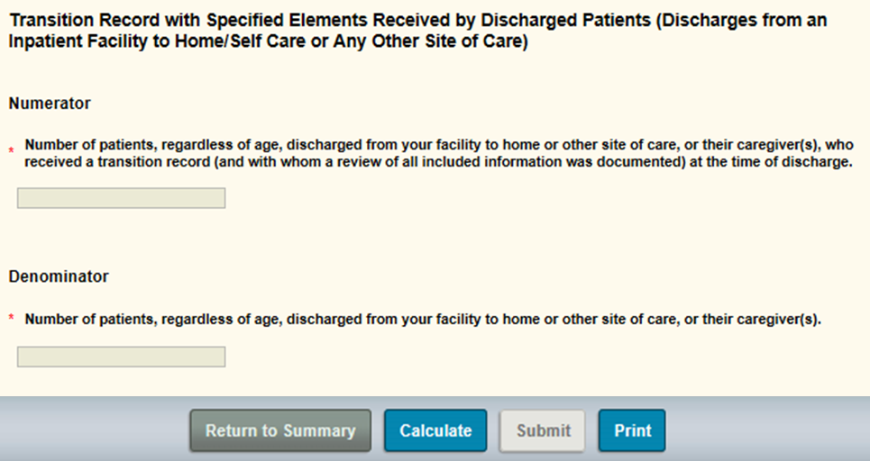Focus the Denominator input field
The width and height of the screenshot is (870, 461).
tap(121, 357)
